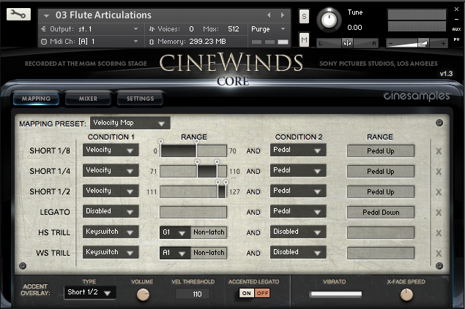The image size is (465, 309).
Task: Switch to the SETTINGS tab
Action: [x=141, y=99]
